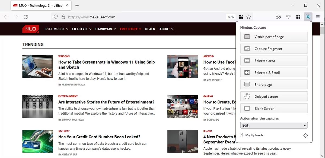Open the extensions grid-plus icon in toolbar
Screen dimensions: 325x158
(x=298, y=17)
